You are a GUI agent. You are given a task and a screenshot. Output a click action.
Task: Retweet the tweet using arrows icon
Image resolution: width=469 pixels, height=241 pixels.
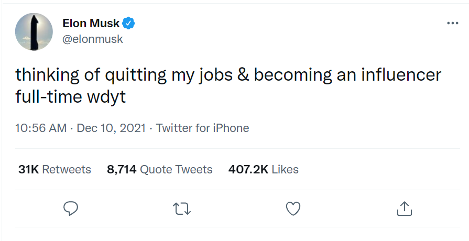coord(181,209)
